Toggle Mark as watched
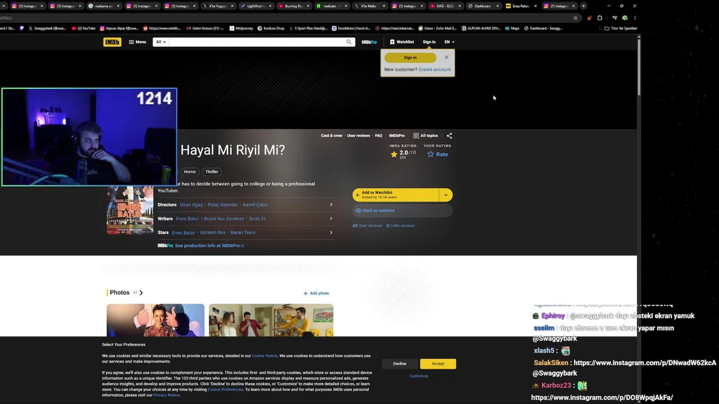Image resolution: width=719 pixels, height=404 pixels. pos(402,210)
